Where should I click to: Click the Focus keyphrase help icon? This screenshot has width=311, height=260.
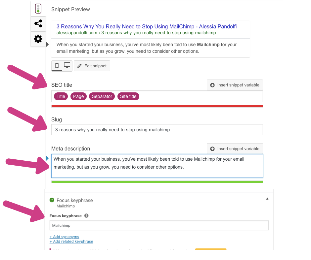[86, 216]
